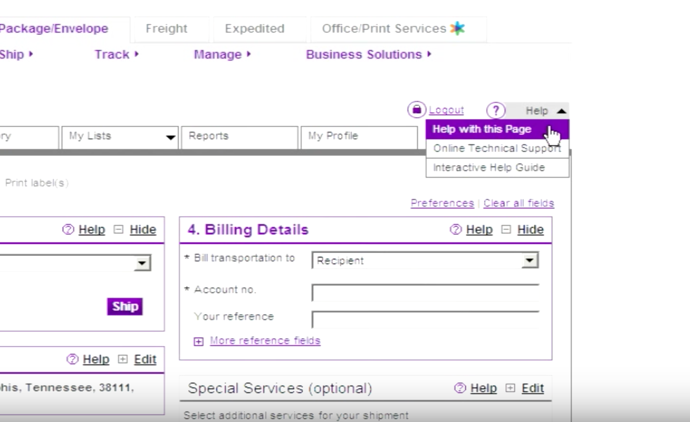This screenshot has height=422, width=690.
Task: Click the star icon on Office/Print Services tab
Action: [457, 28]
